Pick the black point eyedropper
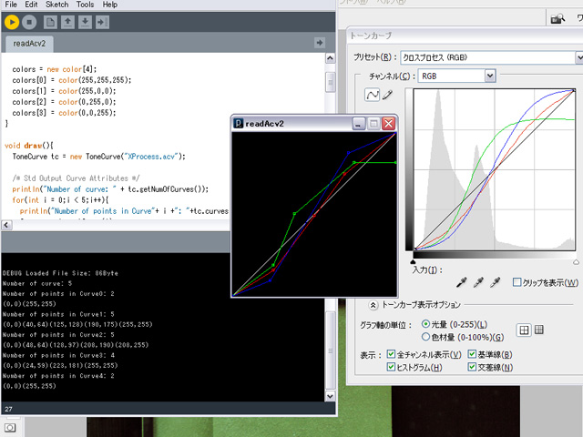 pos(462,282)
